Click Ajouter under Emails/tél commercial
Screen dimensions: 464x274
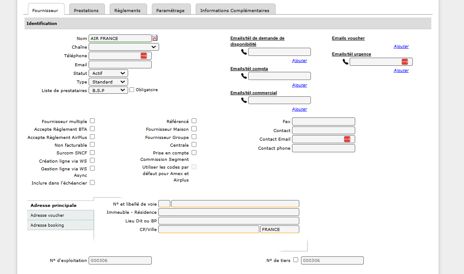click(299, 109)
